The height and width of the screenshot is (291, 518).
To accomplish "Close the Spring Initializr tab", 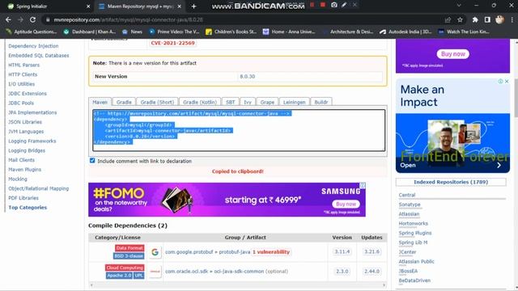I will click(x=88, y=6).
